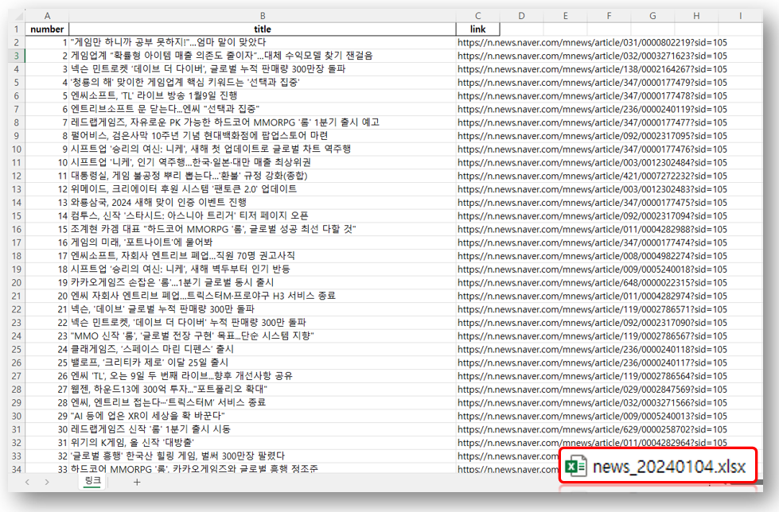Select row 10 header

tap(17, 149)
